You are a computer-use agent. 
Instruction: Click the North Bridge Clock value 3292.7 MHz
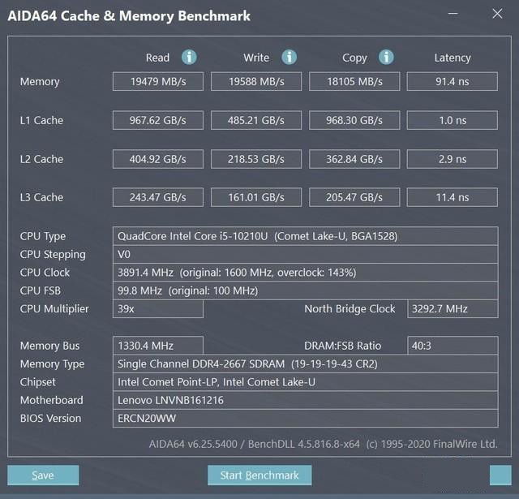(453, 309)
